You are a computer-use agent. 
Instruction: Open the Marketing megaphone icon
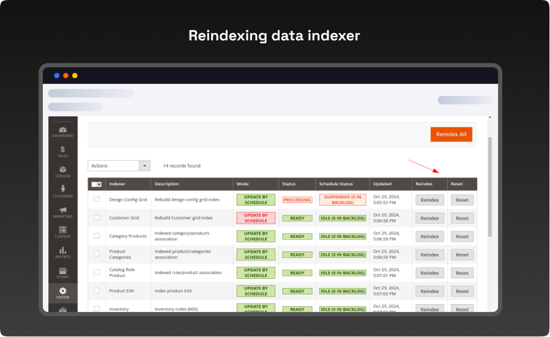click(63, 210)
